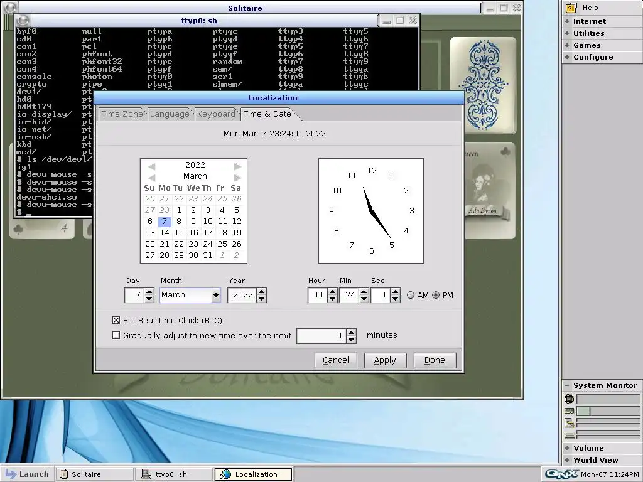
Task: Click the Solitaire face-down deck card
Action: [x=483, y=85]
